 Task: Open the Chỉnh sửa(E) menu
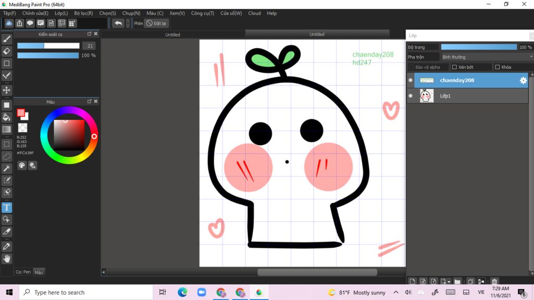[x=35, y=13]
